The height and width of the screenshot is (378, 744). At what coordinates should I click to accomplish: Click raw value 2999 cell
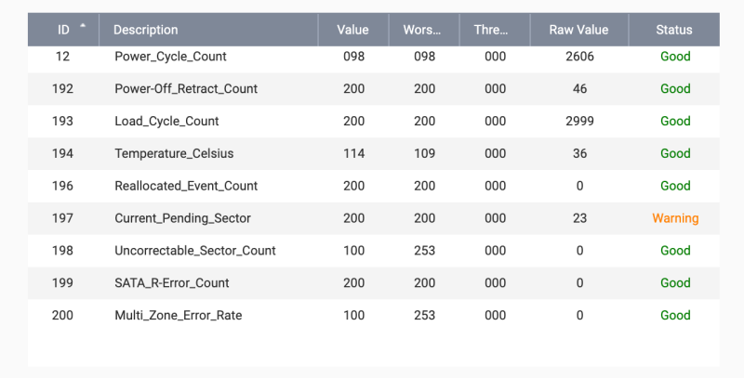(x=579, y=122)
